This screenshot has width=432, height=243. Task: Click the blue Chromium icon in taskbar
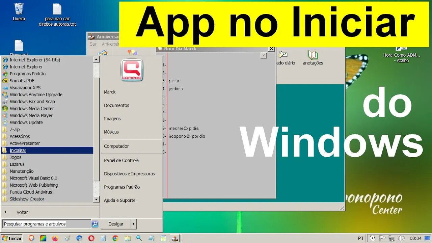[x=79, y=238]
